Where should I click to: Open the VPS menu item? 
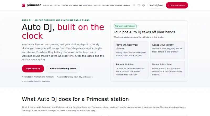tap(81, 5)
